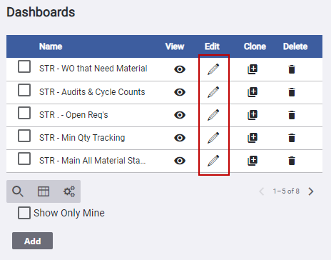Open the table columns icon

pyautogui.click(x=44, y=191)
